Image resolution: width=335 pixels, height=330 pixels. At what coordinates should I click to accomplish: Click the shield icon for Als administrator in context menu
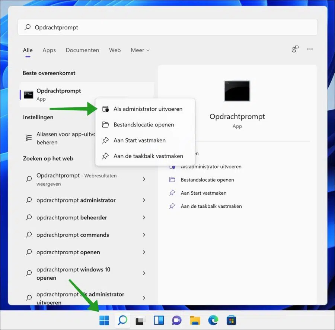106,109
